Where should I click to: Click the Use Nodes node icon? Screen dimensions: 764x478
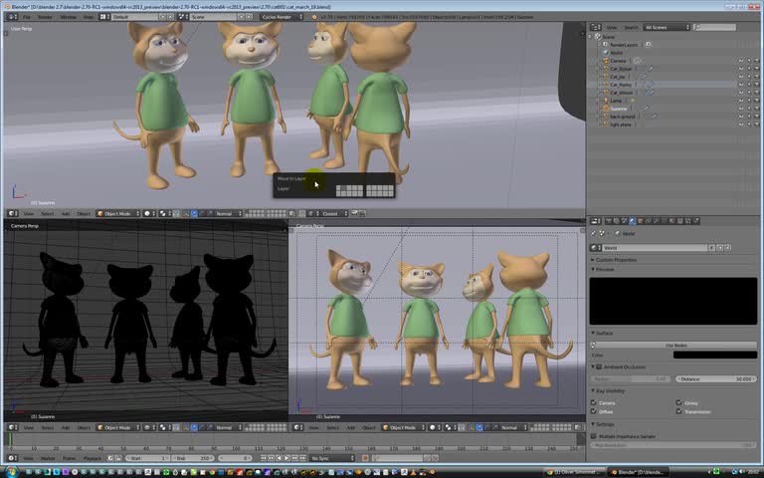(593, 345)
